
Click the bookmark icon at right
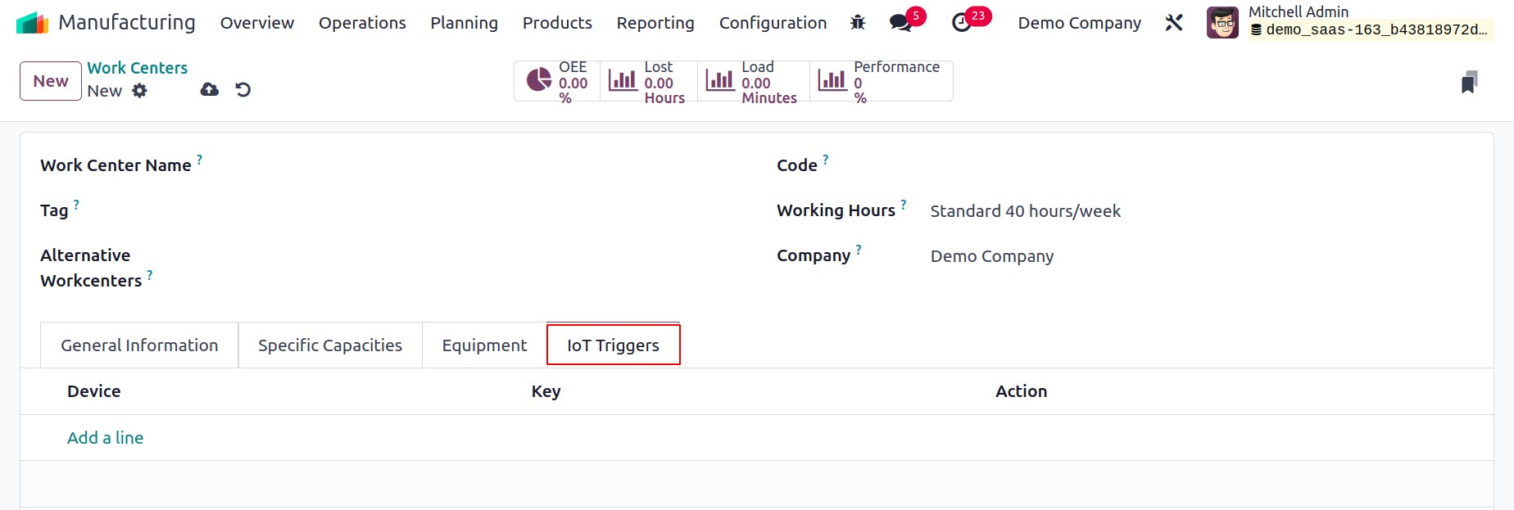pyautogui.click(x=1470, y=82)
